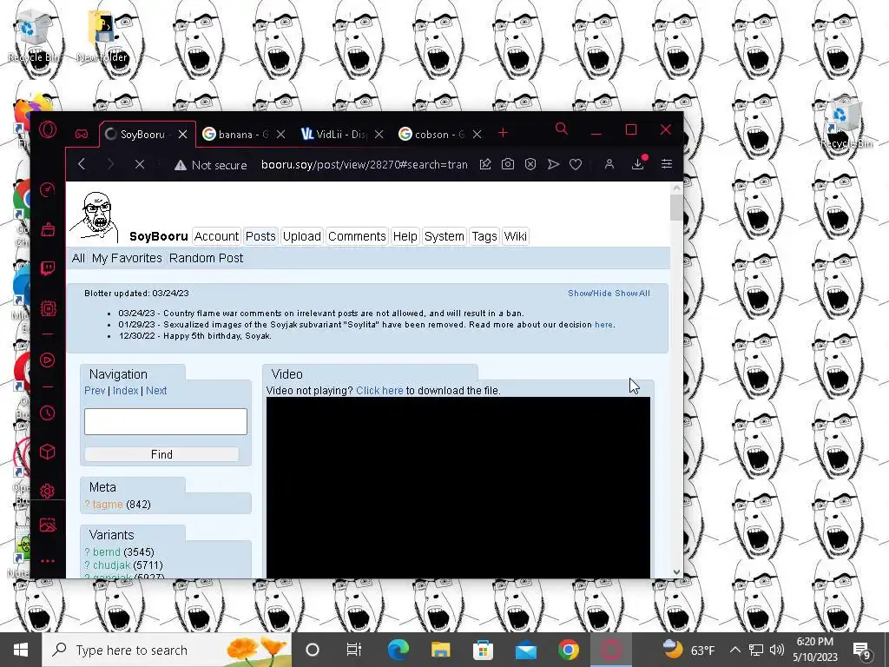
Task: Open the picture icon in Opera sidebar
Action: [x=48, y=525]
